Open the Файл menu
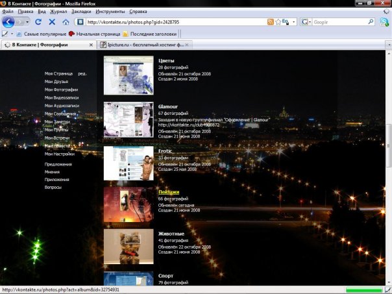 (x=8, y=12)
